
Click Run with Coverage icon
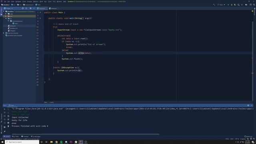(x=235, y=5)
